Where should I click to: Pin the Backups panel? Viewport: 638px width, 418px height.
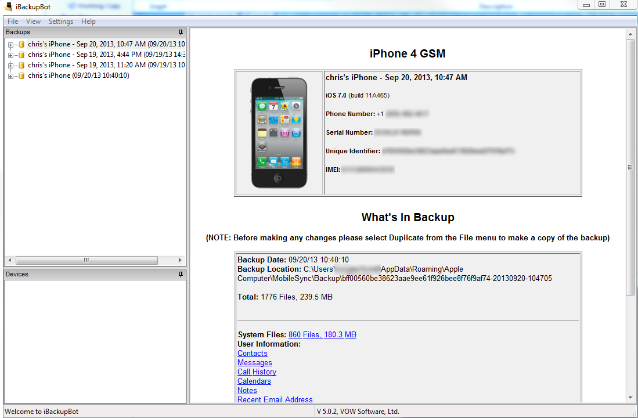(x=181, y=32)
